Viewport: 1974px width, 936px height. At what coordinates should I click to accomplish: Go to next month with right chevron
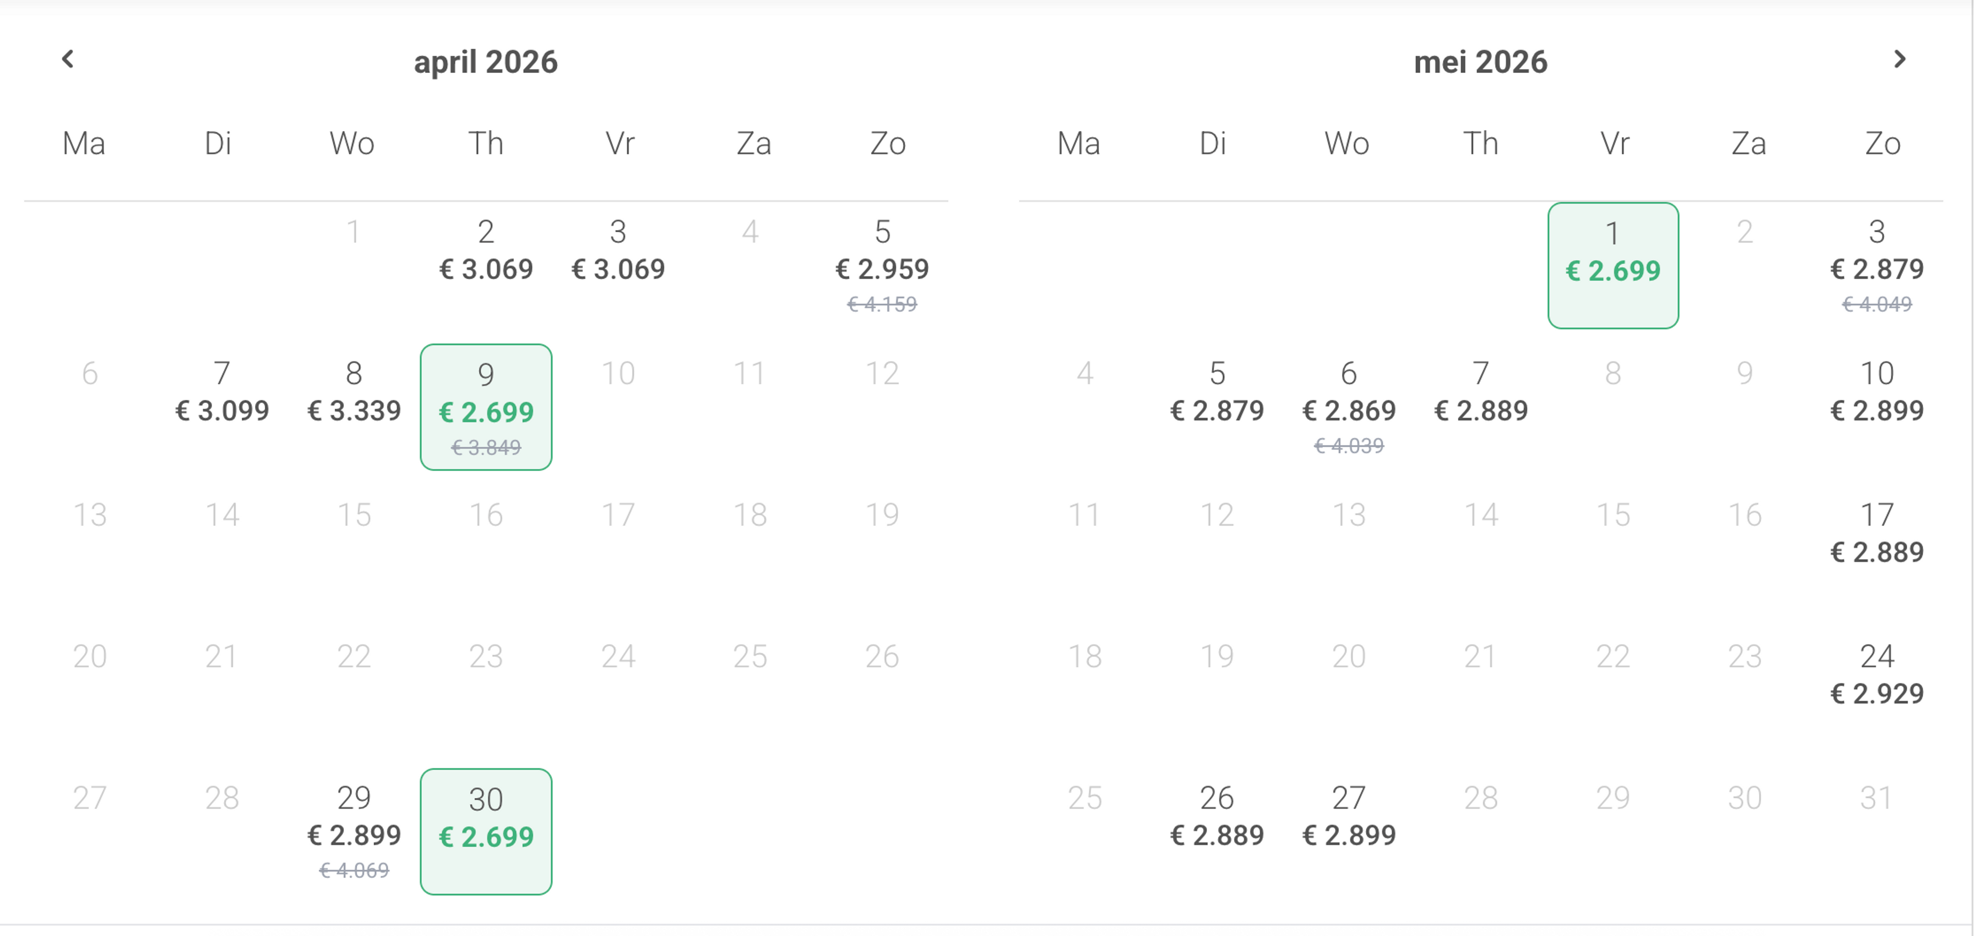1899,59
